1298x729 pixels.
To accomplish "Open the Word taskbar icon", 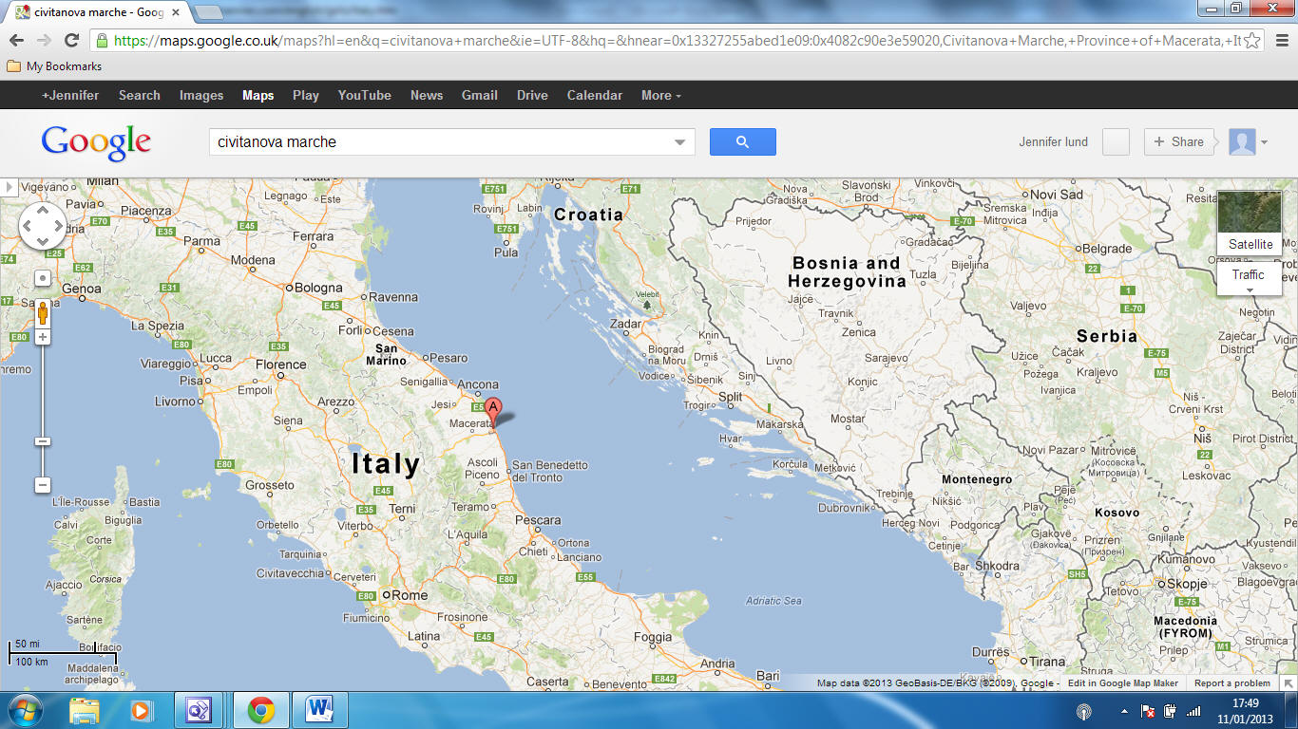I will 317,710.
